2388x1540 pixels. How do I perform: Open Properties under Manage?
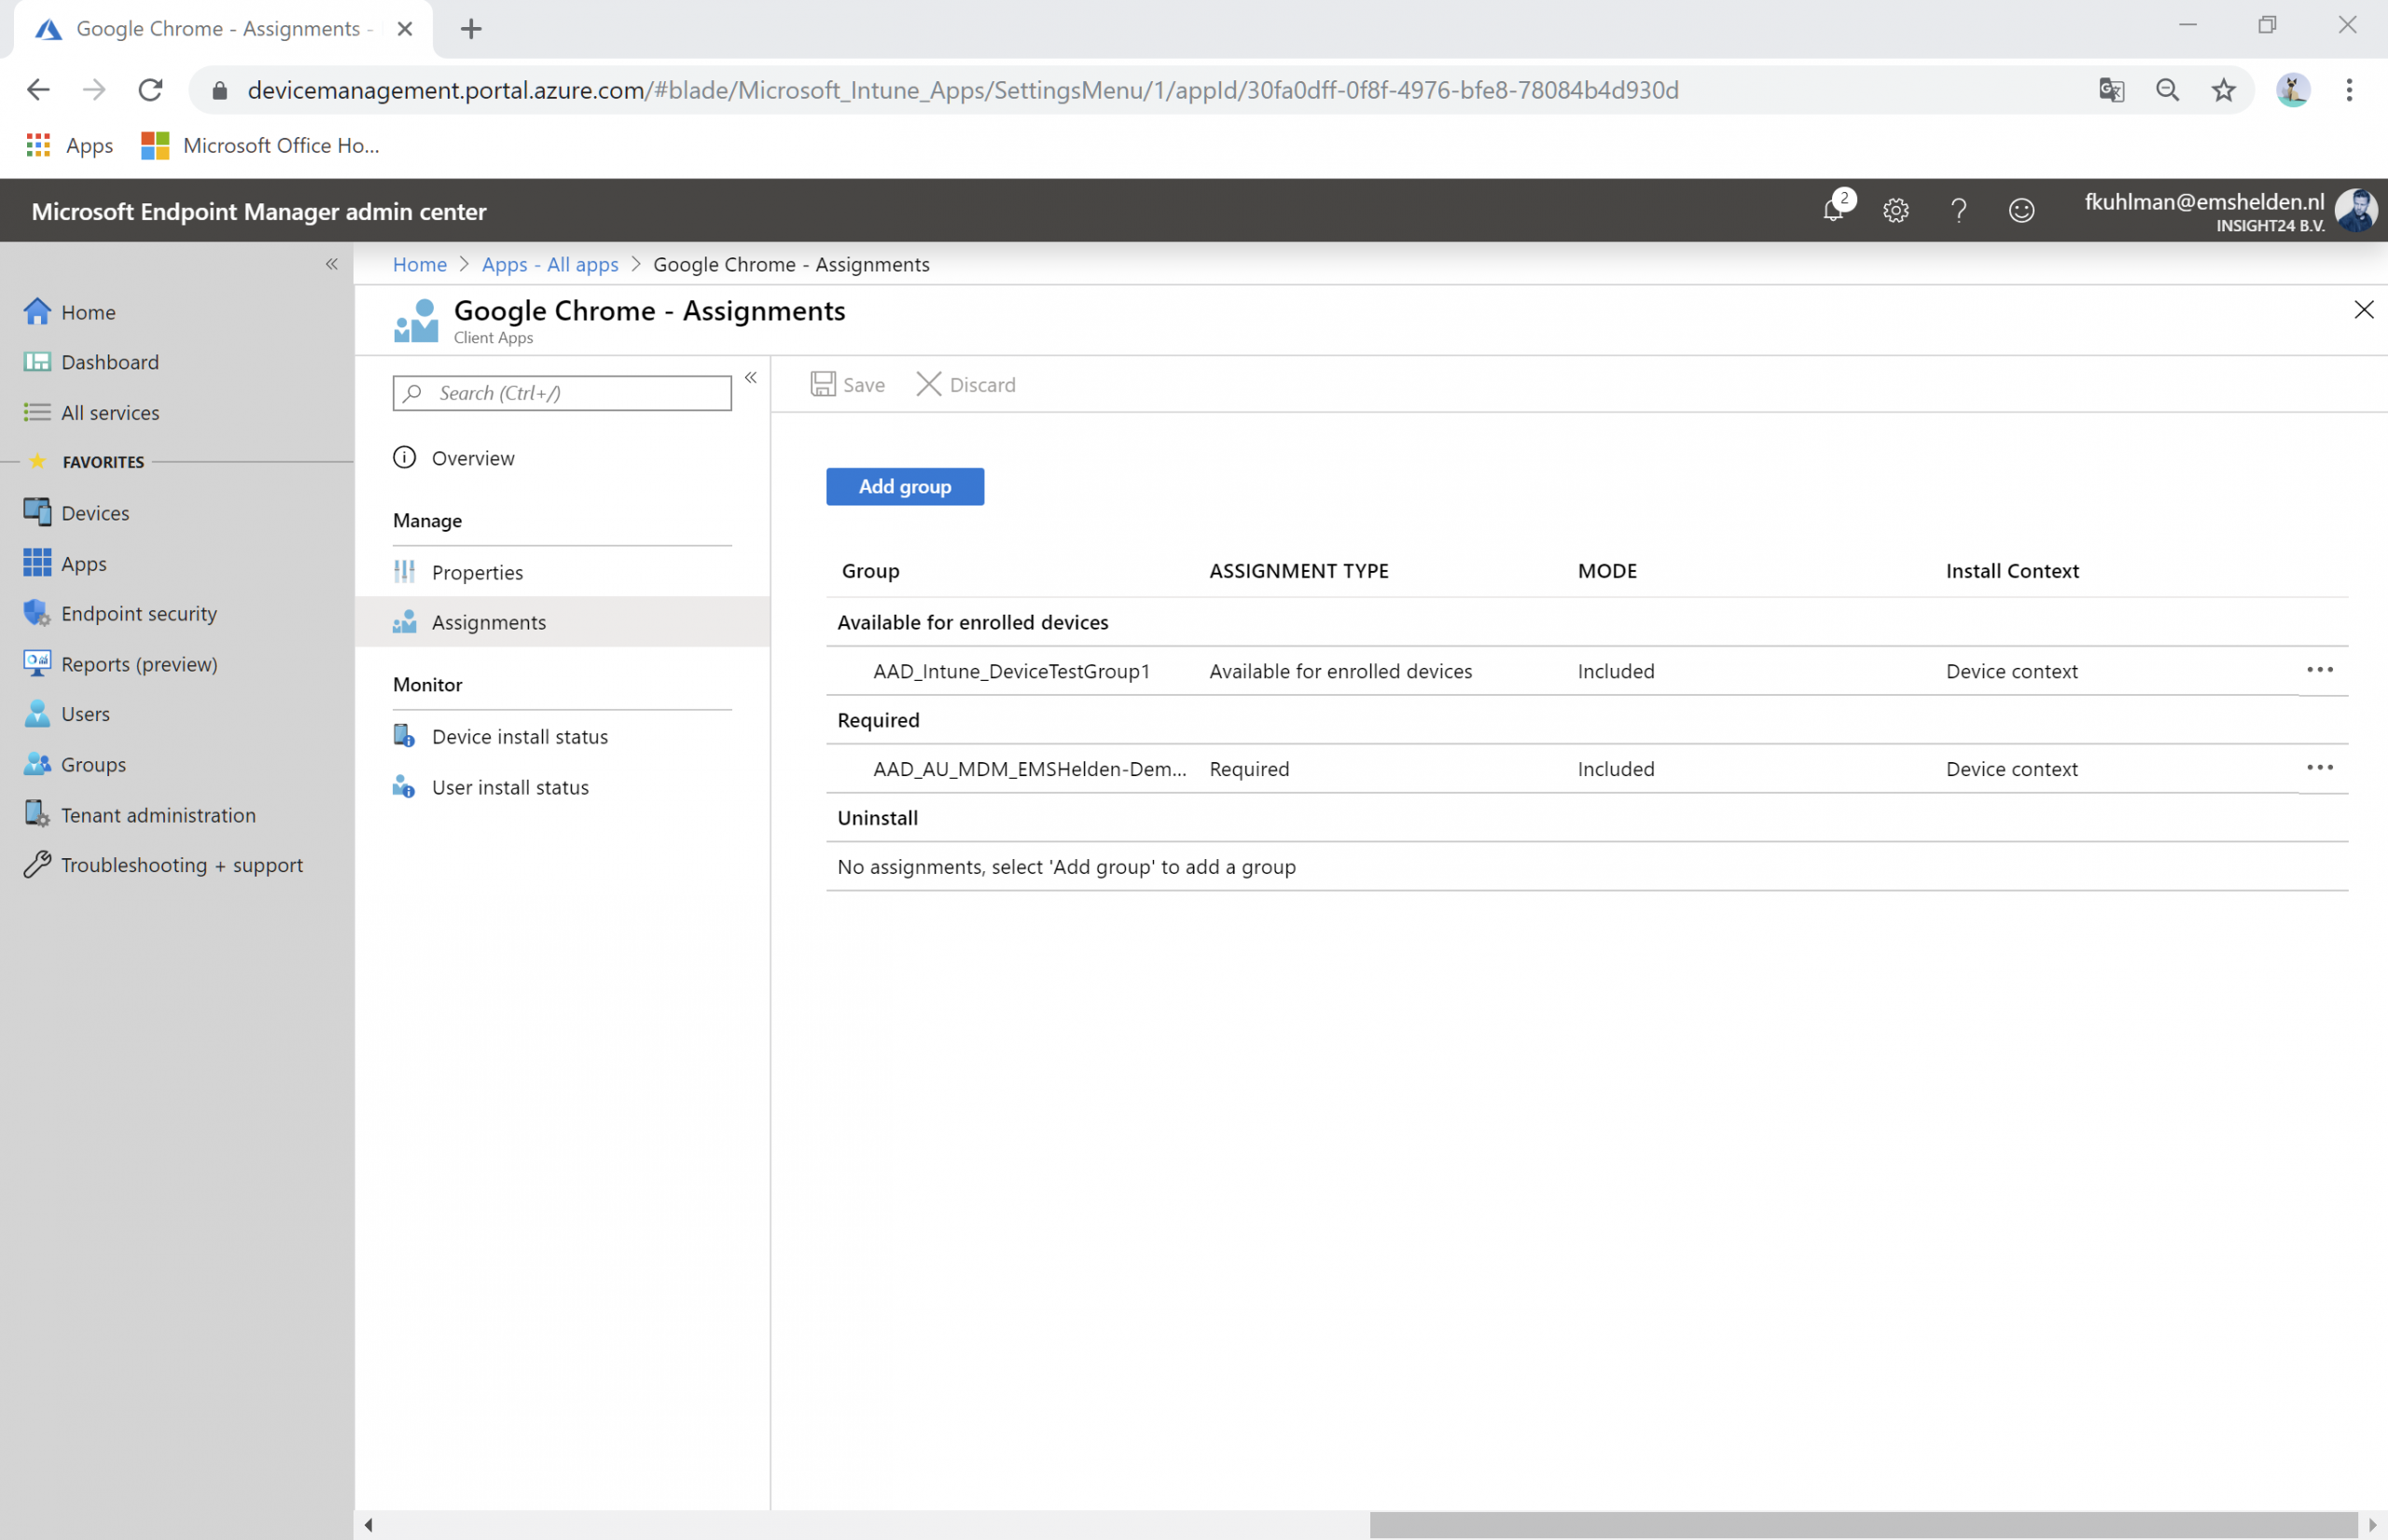(x=477, y=572)
